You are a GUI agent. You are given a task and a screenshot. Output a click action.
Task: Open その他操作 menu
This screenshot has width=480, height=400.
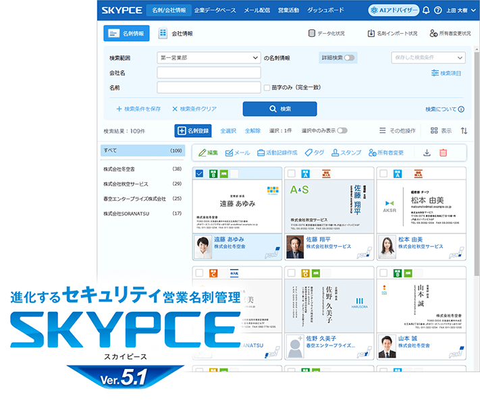tap(398, 131)
